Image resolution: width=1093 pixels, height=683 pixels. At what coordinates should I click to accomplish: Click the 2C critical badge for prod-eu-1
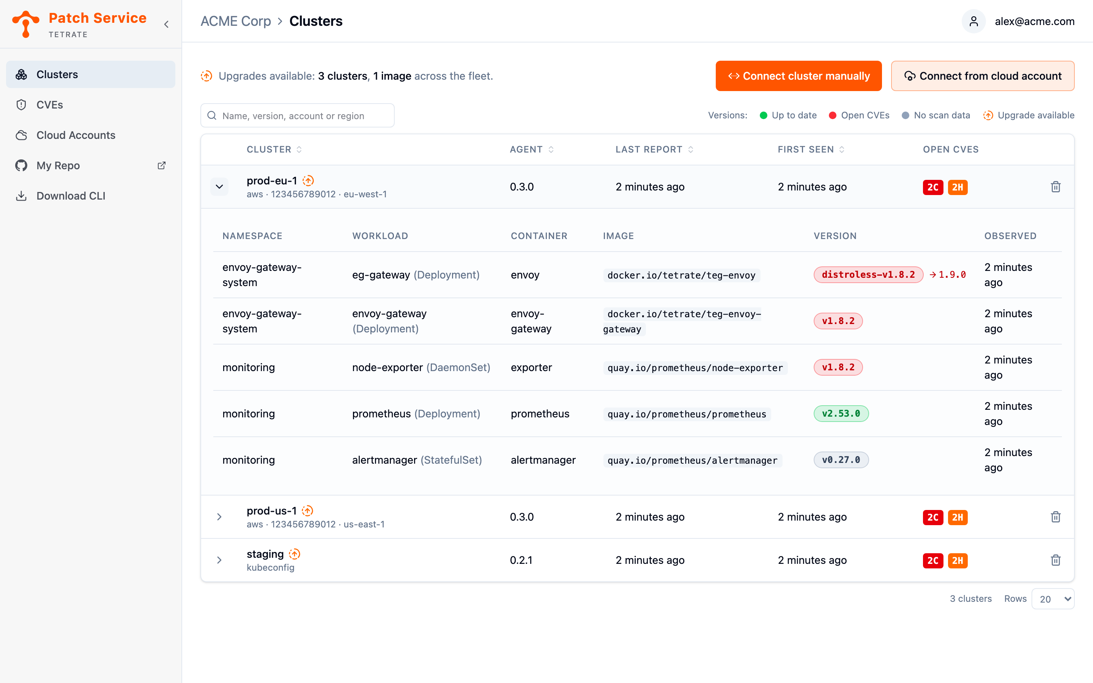tap(933, 187)
